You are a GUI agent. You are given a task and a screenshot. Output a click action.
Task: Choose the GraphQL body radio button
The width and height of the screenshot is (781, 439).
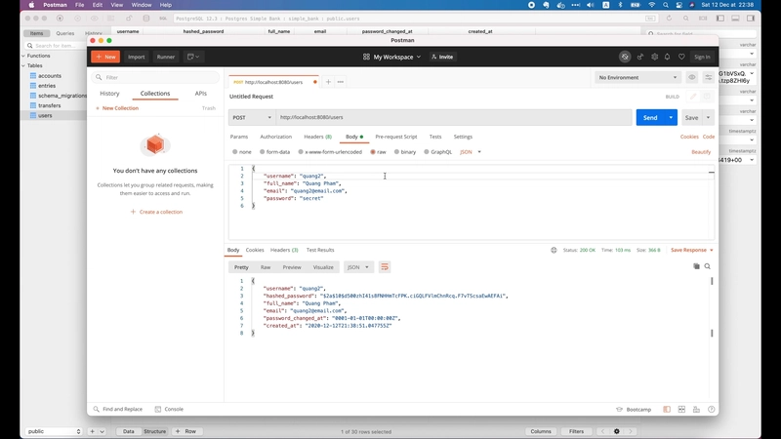(428, 152)
